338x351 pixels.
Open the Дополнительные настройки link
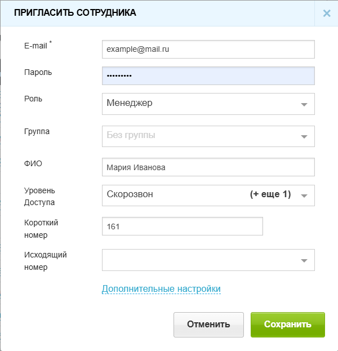tap(161, 289)
